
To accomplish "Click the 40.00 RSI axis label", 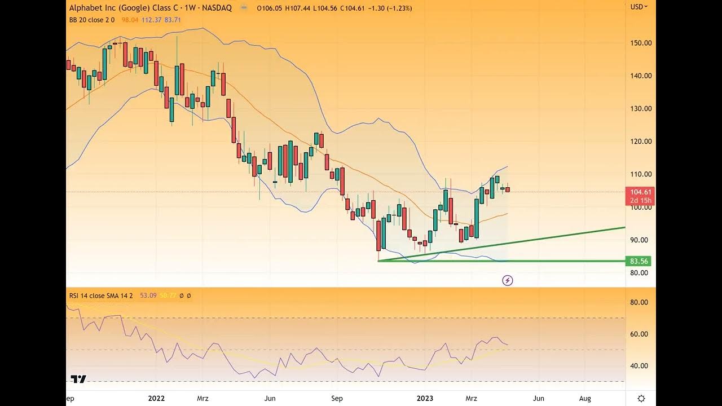I will (640, 365).
